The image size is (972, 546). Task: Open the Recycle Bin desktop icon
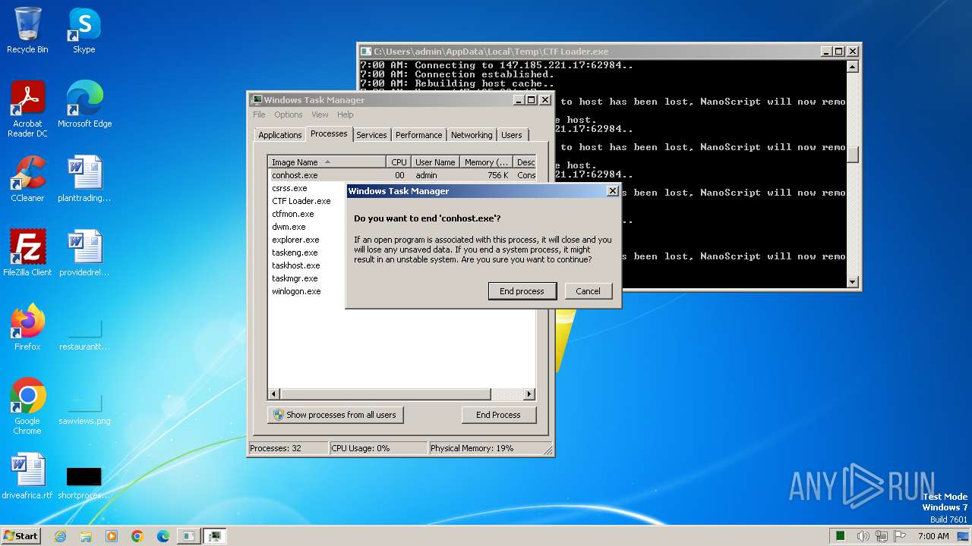[27, 31]
